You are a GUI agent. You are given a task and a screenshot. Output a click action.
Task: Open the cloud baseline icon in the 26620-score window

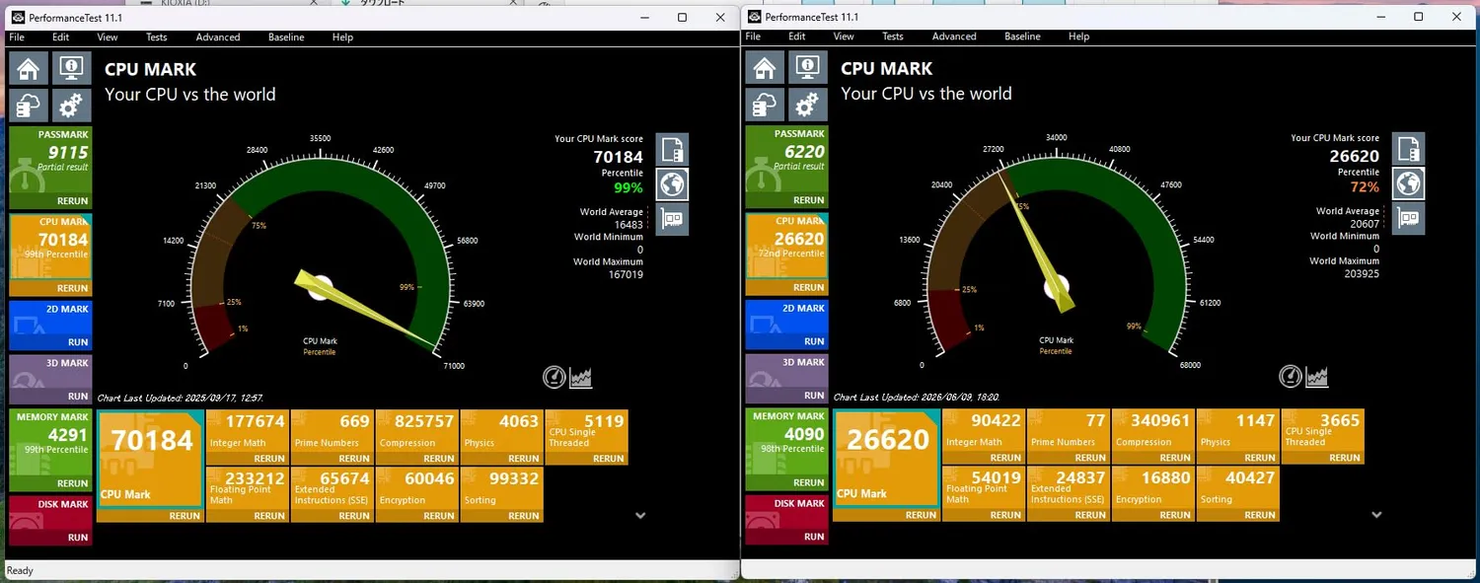coord(765,105)
